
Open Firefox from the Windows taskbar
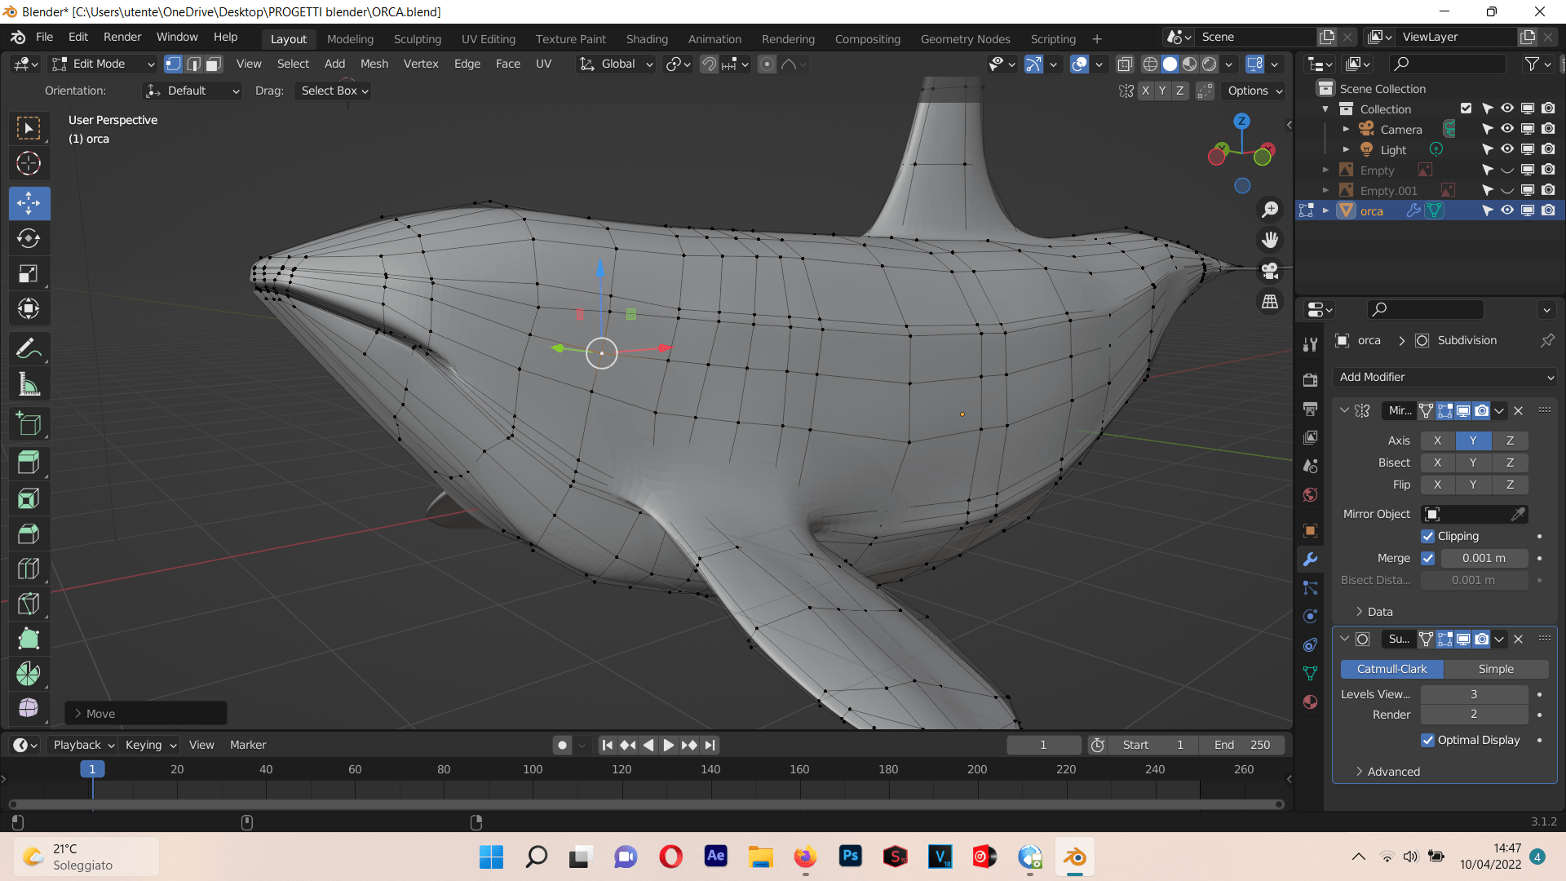(x=805, y=857)
